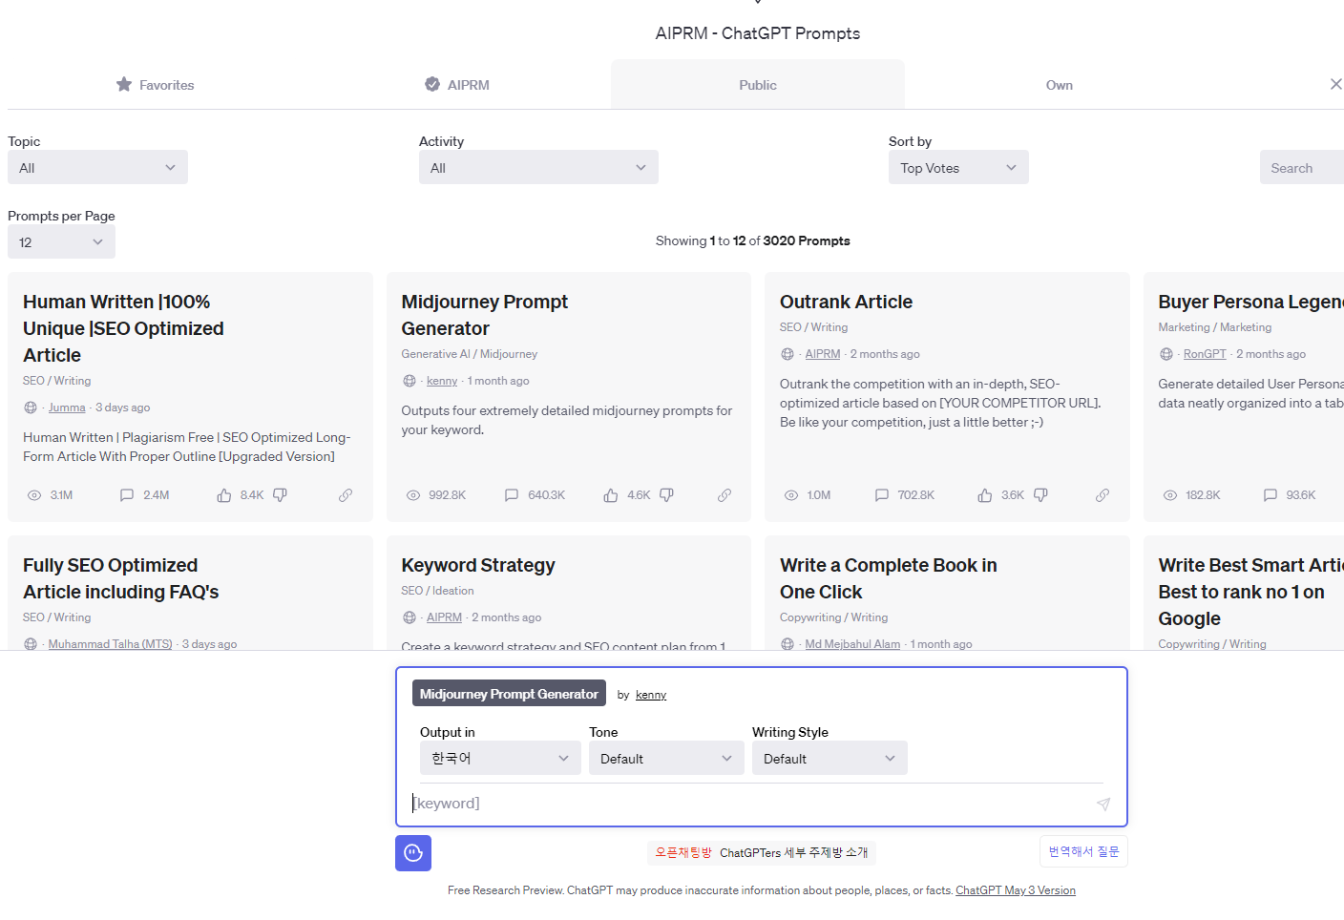Open the Sort by Top Votes dropdown
Image resolution: width=1344 pixels, height=920 pixels.
tap(958, 167)
